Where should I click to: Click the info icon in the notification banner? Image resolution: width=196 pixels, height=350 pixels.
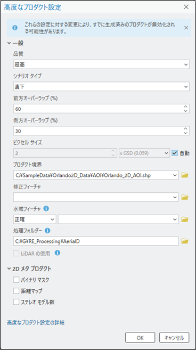coord(15,28)
